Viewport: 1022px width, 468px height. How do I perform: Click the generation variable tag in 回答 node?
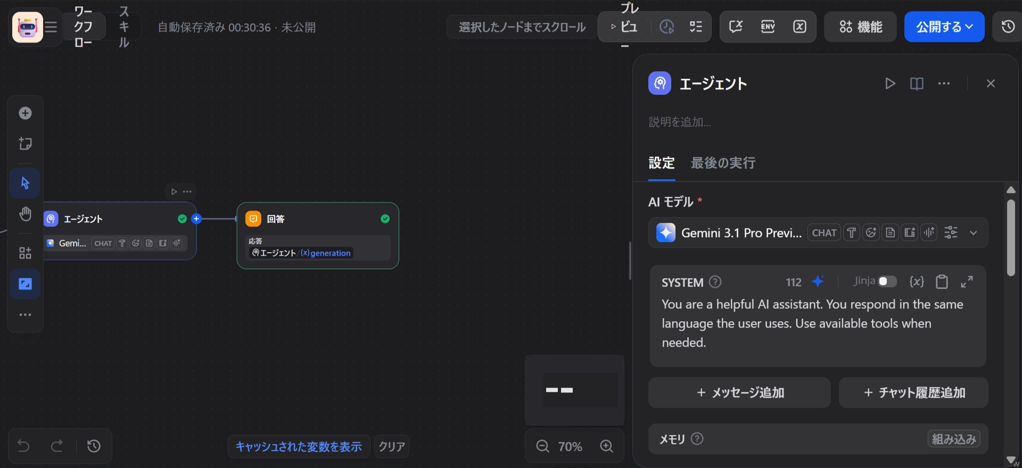[x=325, y=253]
